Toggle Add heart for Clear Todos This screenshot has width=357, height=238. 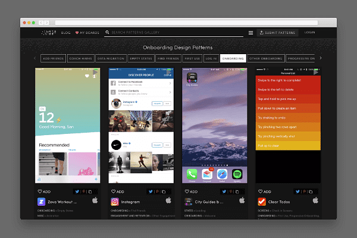[x=264, y=192]
